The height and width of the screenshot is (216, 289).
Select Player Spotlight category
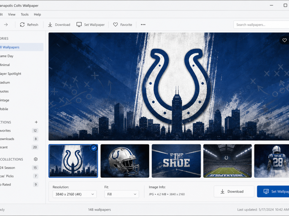coord(22,74)
